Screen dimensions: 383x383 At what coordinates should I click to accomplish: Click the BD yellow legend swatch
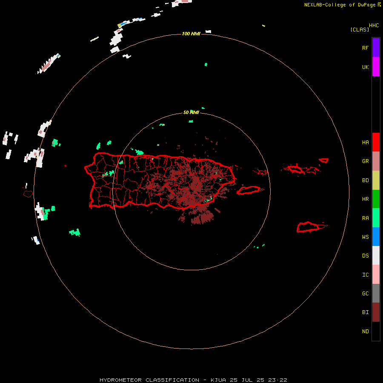click(x=376, y=180)
